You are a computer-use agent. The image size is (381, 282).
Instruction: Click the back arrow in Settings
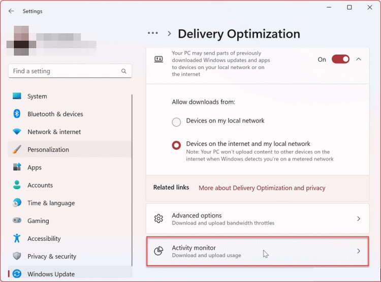tap(11, 11)
